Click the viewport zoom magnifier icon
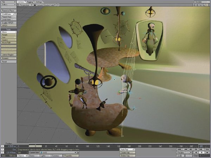 204,5
